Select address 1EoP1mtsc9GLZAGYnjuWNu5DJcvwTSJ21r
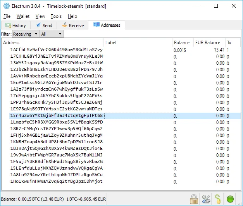 tap(57, 82)
